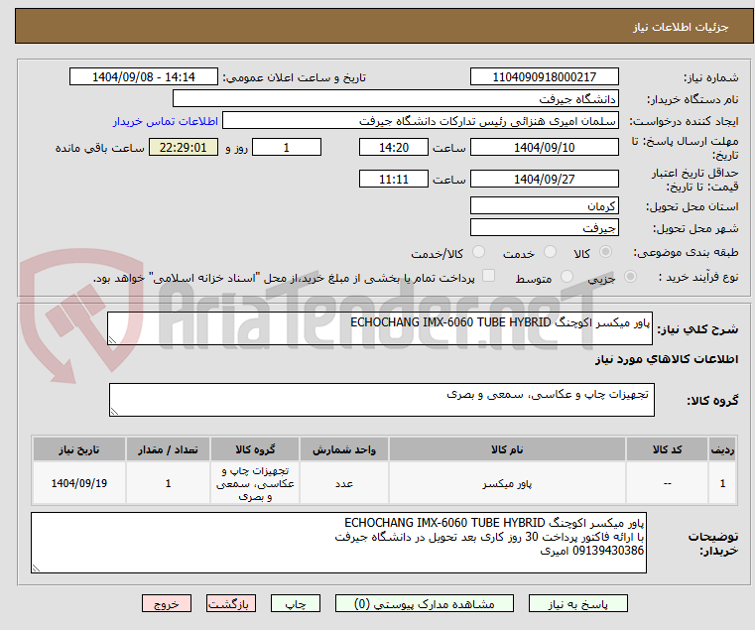The width and height of the screenshot is (755, 630).
Task: Click the تاریخ نیاز column header
Action: click(79, 449)
